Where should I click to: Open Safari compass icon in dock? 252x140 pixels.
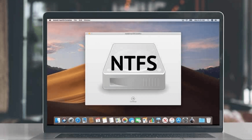click(x=78, y=120)
